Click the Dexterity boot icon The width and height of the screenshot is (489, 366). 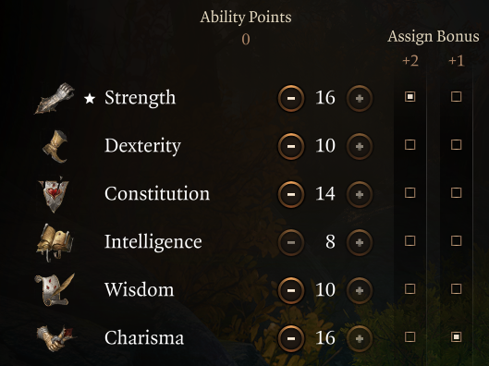click(x=55, y=147)
